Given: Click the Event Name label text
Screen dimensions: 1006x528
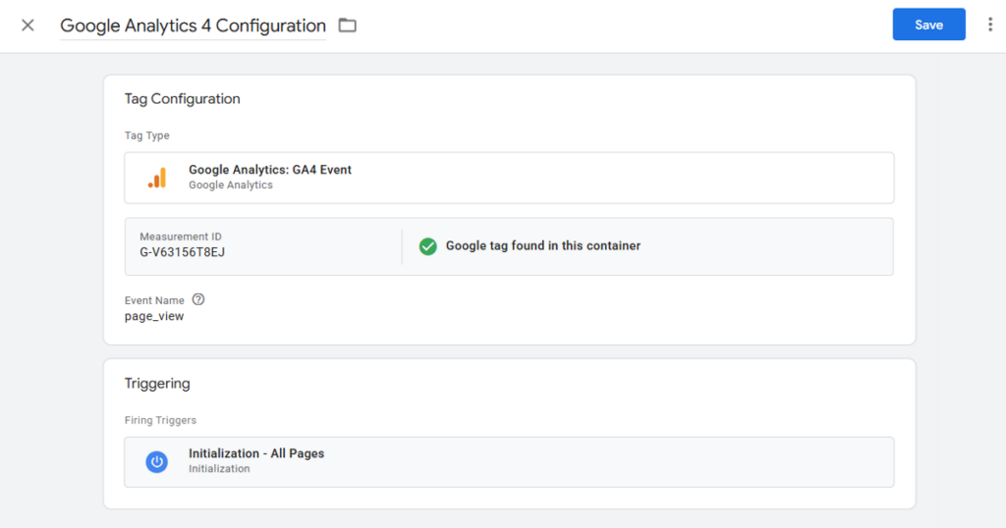Looking at the screenshot, I should point(154,300).
